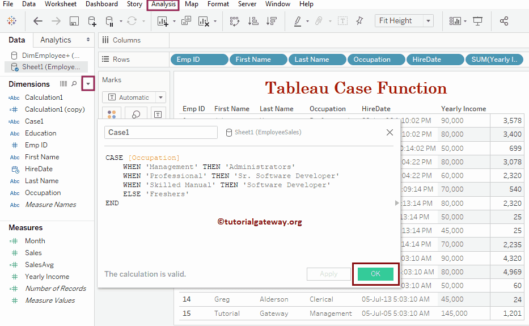Open dropdown arrow beside Show/Hide cards icon
Screen dimensions: 529x326
(x=465, y=22)
